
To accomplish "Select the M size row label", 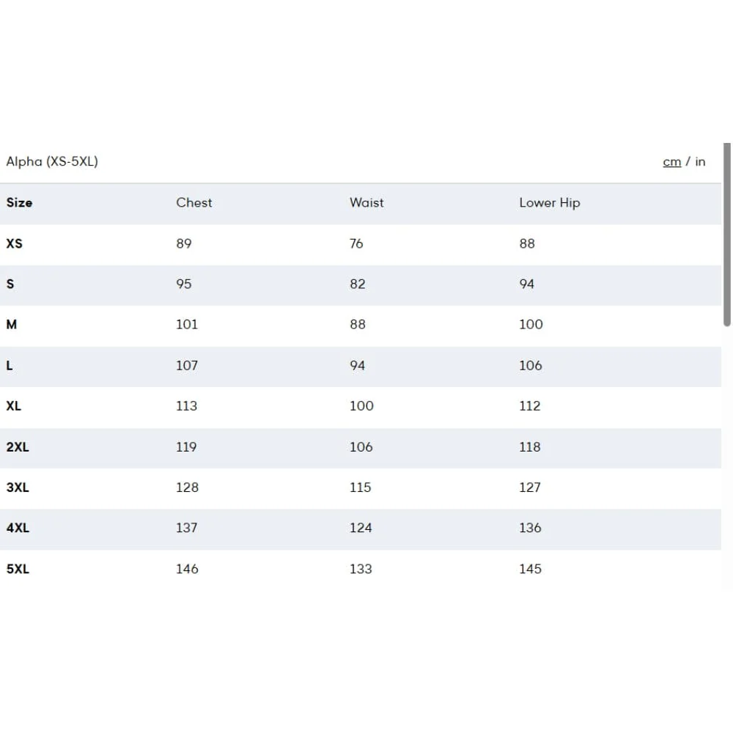I will (x=12, y=325).
